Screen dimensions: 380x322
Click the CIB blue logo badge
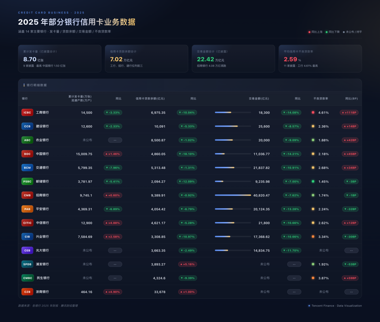[27, 236]
